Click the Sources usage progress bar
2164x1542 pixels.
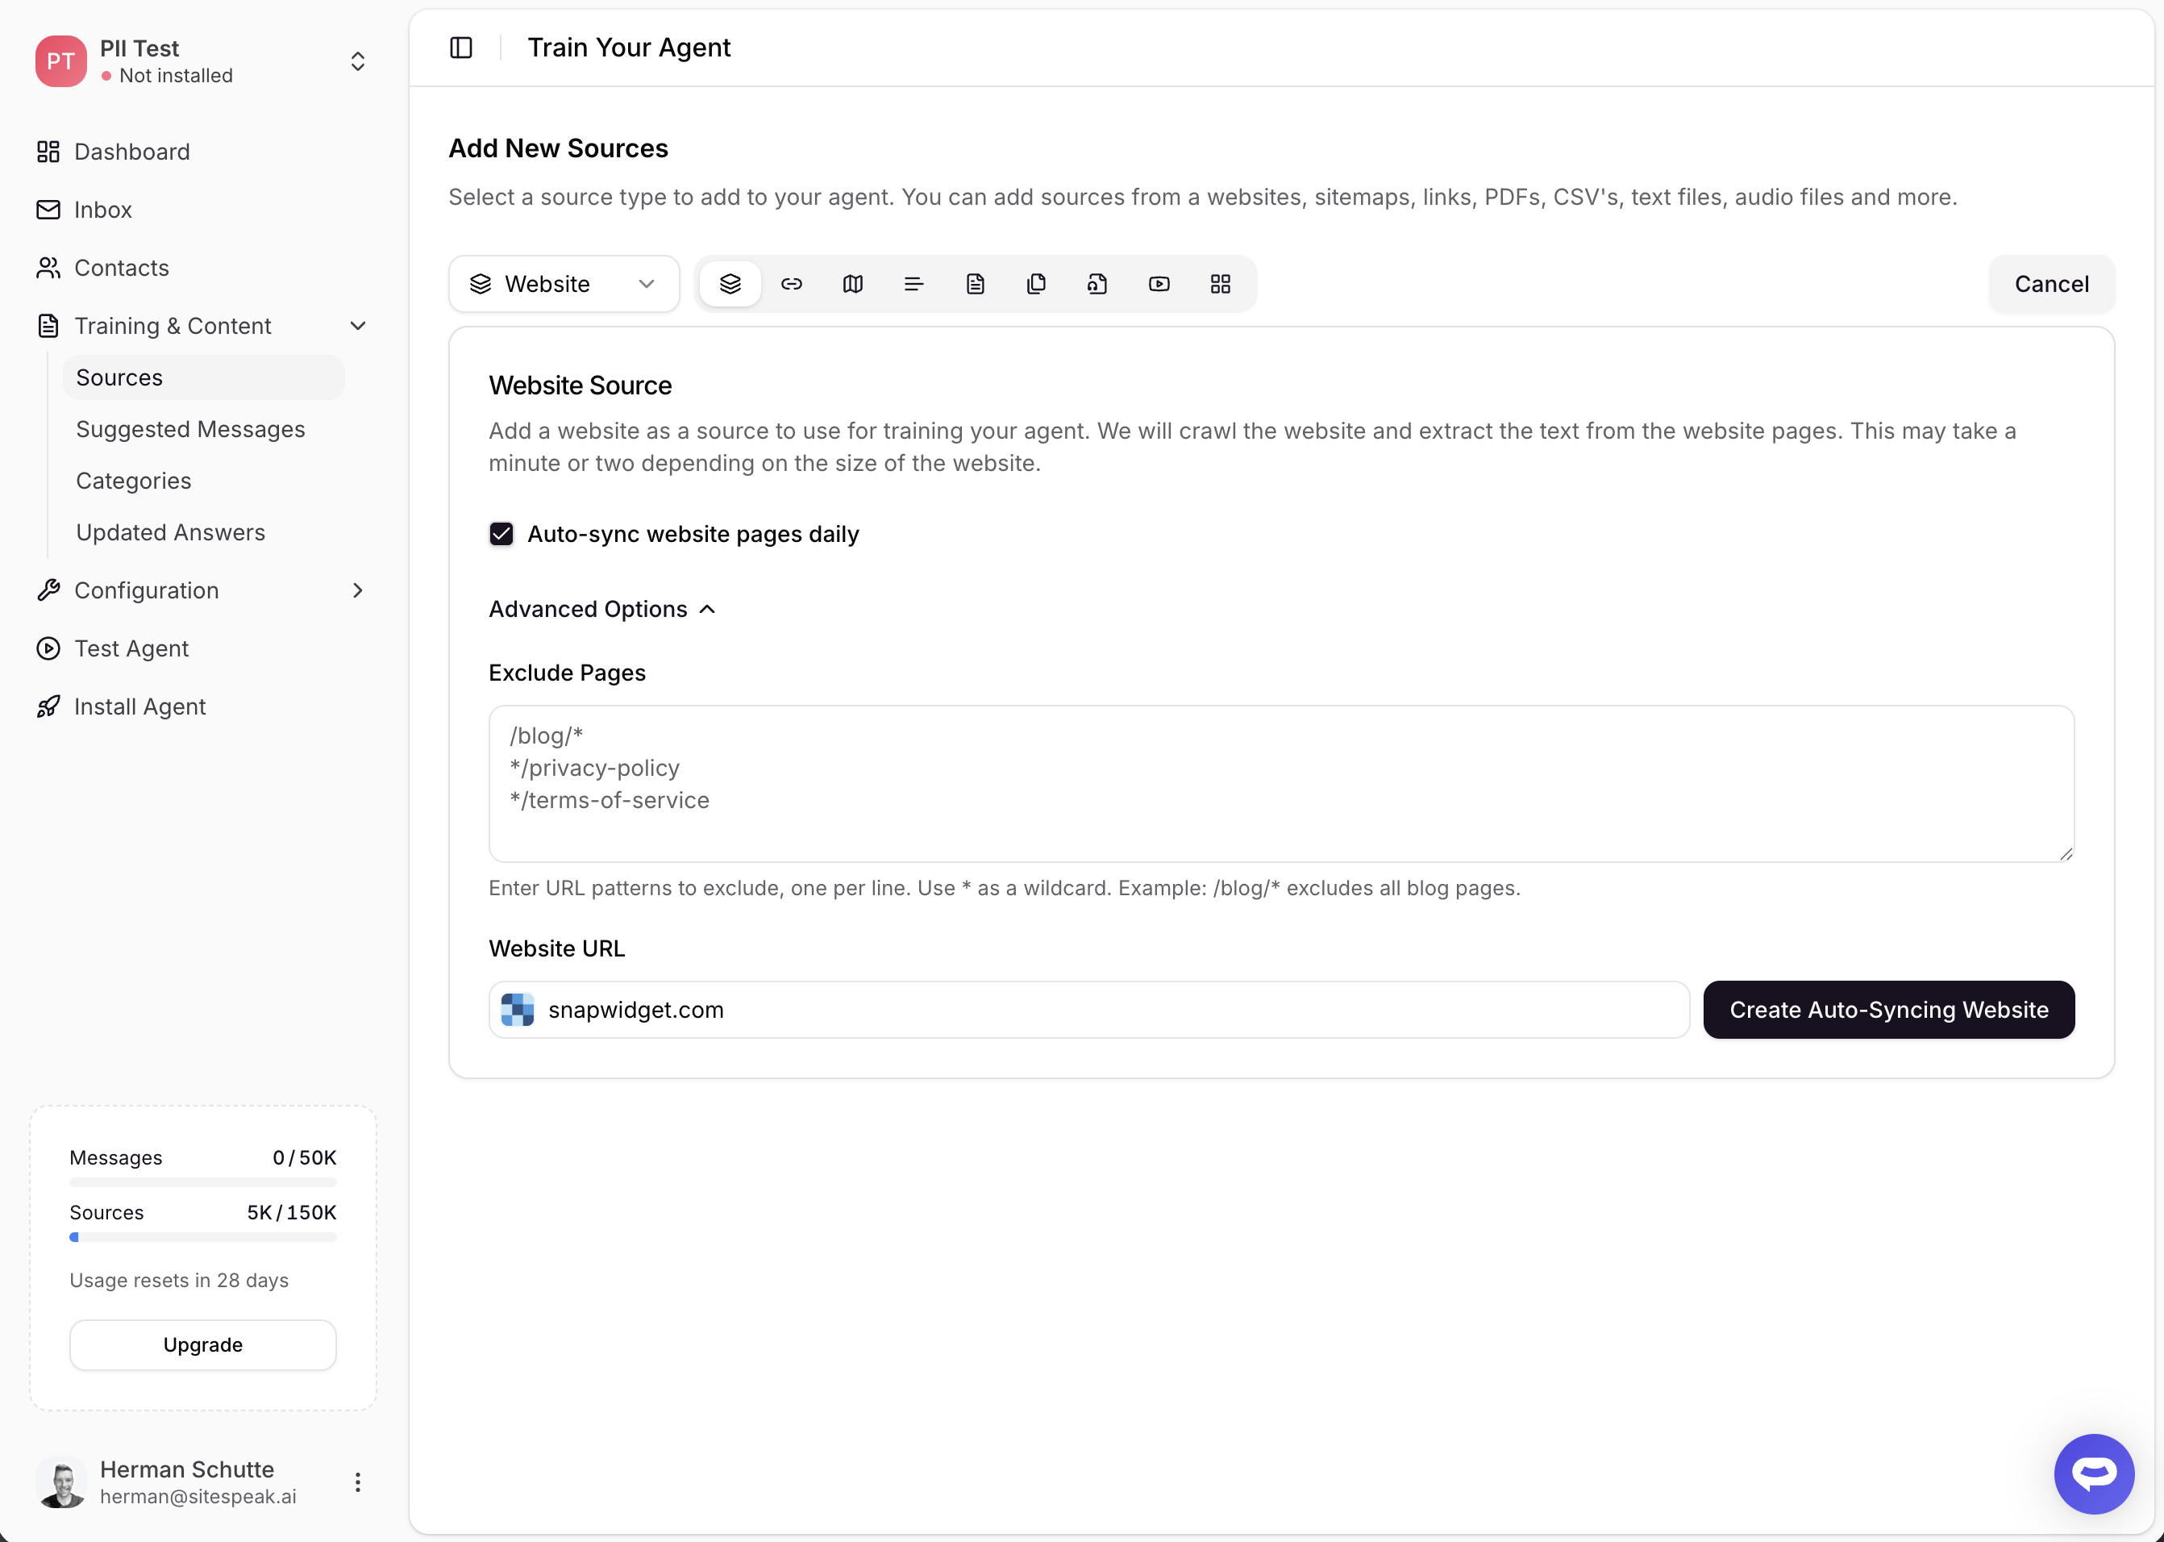click(202, 1237)
